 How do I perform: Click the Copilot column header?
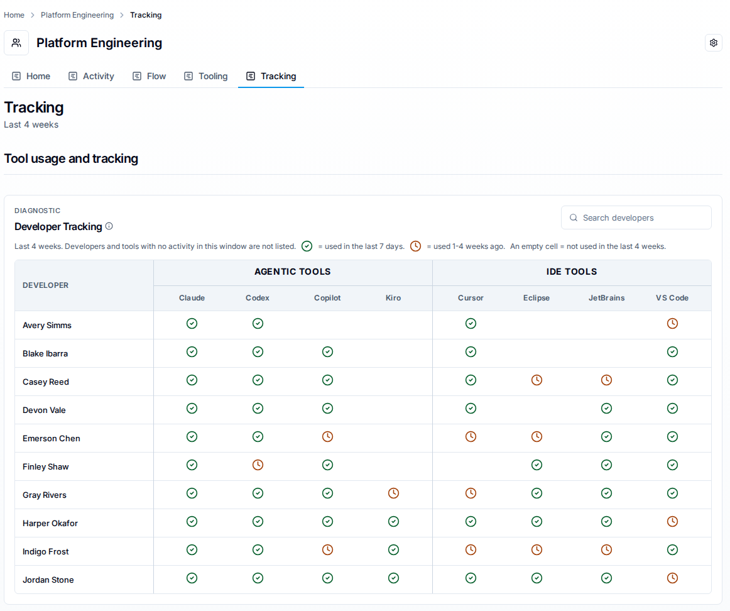327,298
